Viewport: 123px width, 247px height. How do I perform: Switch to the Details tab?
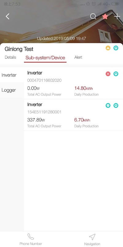pos(10,57)
